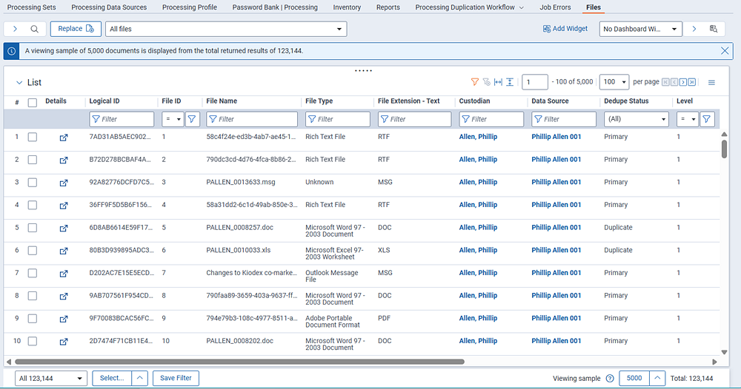Click the dashboard right-arrow icon
This screenshot has height=389, width=741.
coord(694,29)
